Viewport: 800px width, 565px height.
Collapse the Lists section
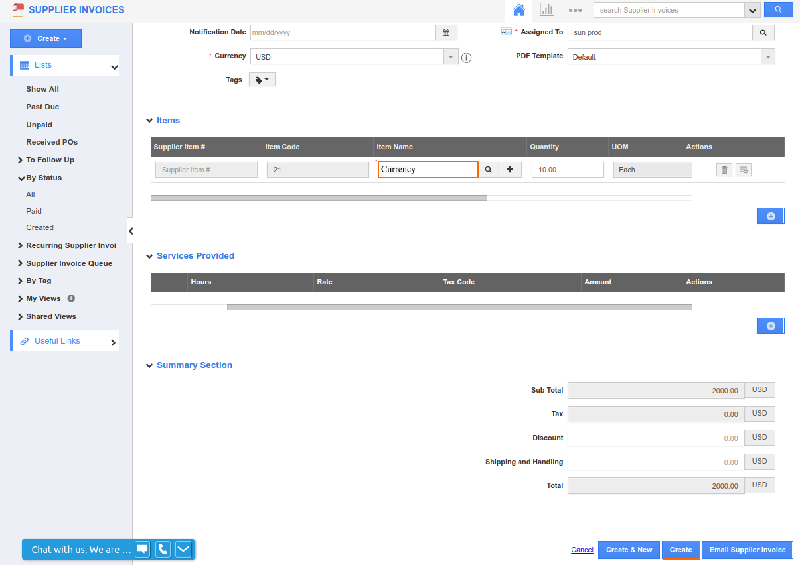pos(114,67)
